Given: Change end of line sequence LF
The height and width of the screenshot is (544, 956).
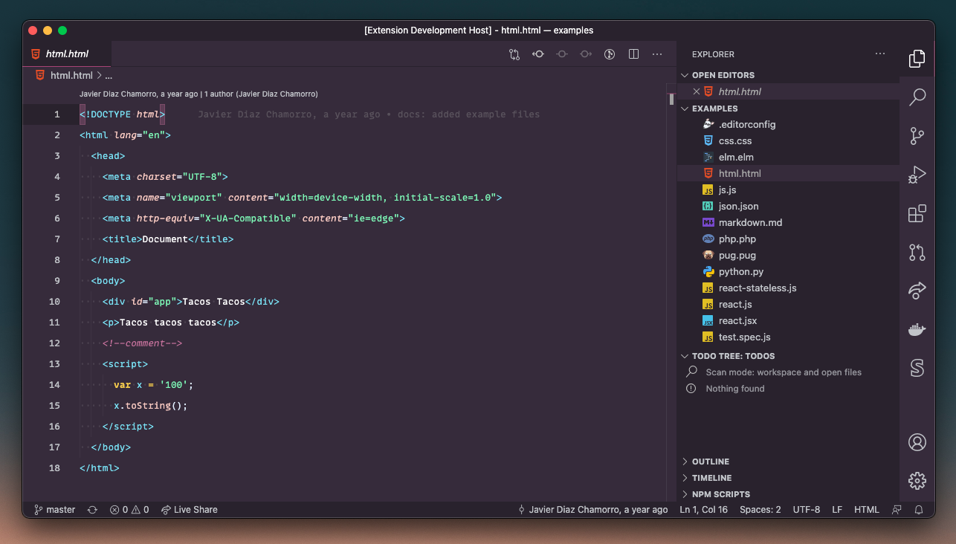Looking at the screenshot, I should 837,510.
